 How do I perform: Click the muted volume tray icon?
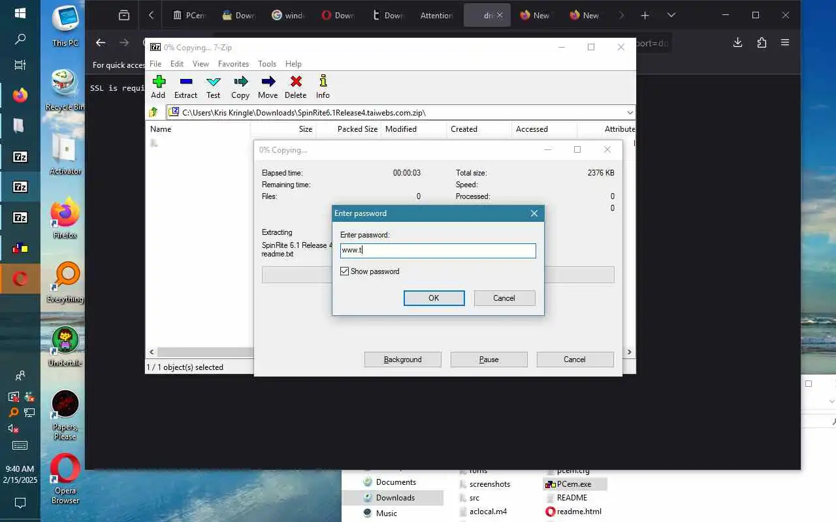point(12,429)
